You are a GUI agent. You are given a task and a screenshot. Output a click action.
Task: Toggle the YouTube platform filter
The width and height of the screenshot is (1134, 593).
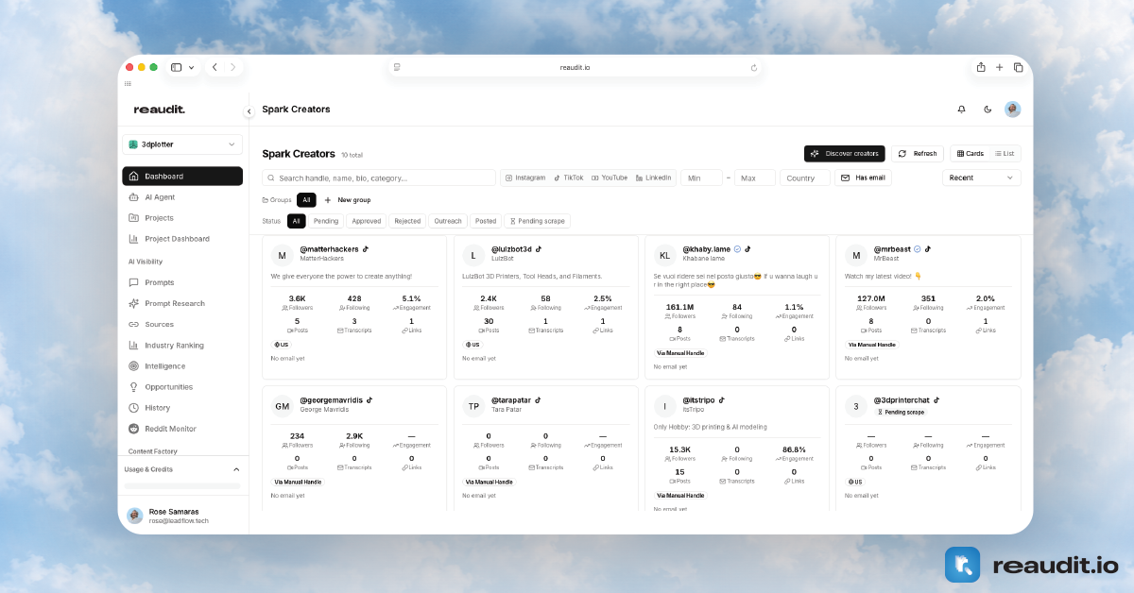(610, 178)
